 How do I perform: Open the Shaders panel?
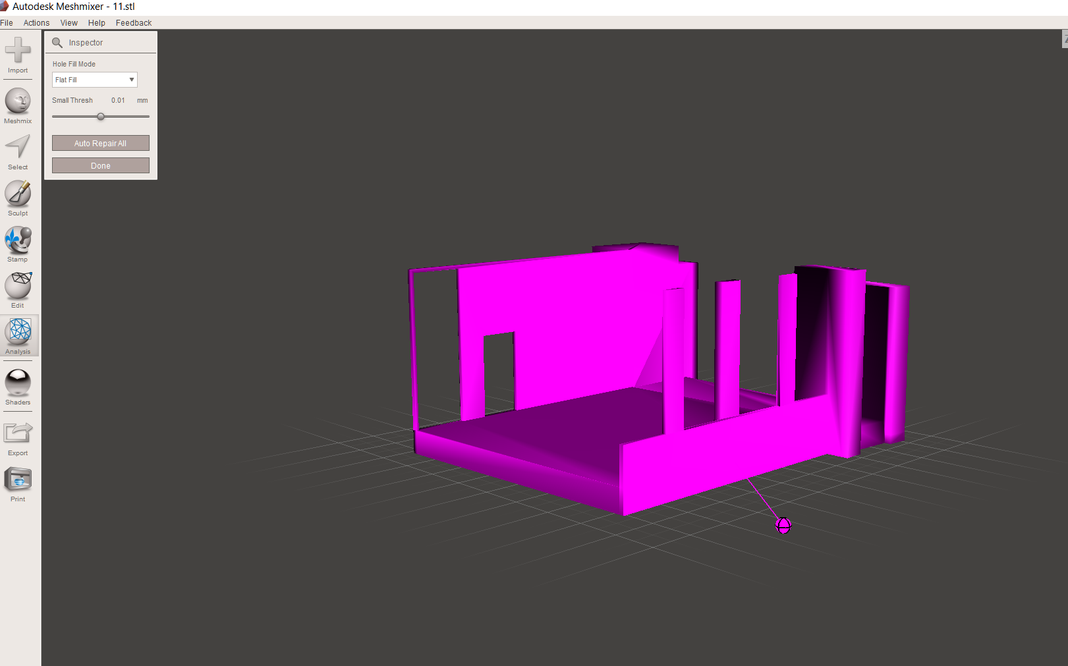[x=18, y=387]
